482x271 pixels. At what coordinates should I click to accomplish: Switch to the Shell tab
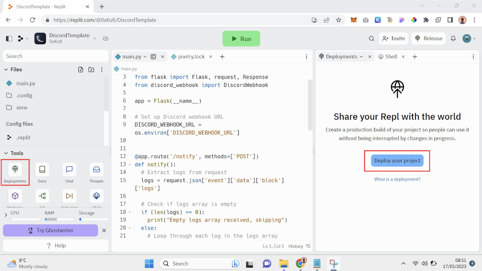[391, 57]
